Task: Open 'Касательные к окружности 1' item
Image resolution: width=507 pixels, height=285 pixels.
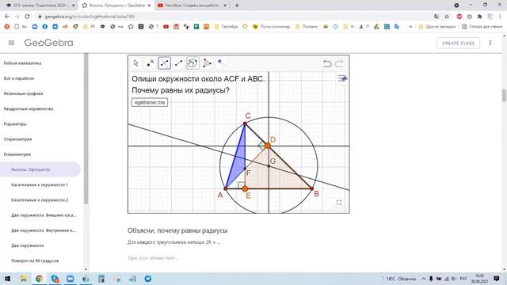Action: 40,184
